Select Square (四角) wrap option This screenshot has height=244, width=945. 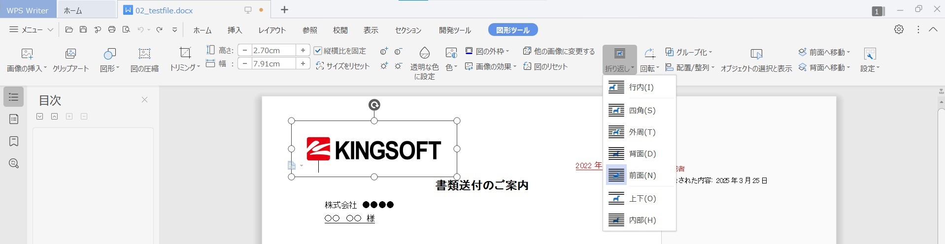[x=639, y=110]
